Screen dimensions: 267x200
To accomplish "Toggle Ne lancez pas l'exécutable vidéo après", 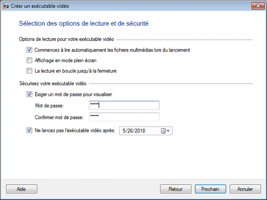I will pyautogui.click(x=30, y=130).
